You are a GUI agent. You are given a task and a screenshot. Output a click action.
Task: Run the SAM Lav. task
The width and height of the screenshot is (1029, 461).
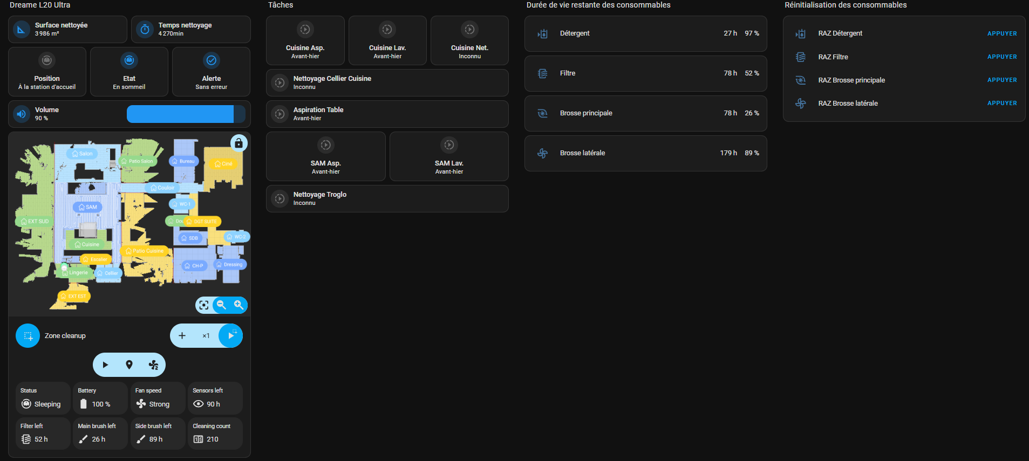(449, 156)
